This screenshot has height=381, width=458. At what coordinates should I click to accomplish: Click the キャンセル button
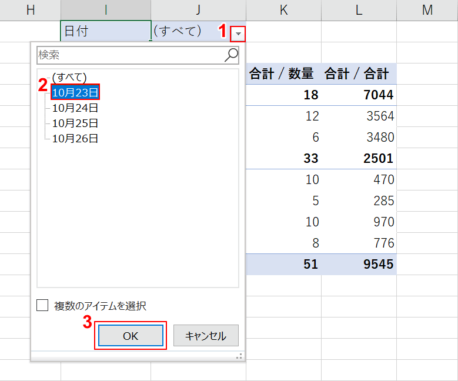click(x=206, y=336)
